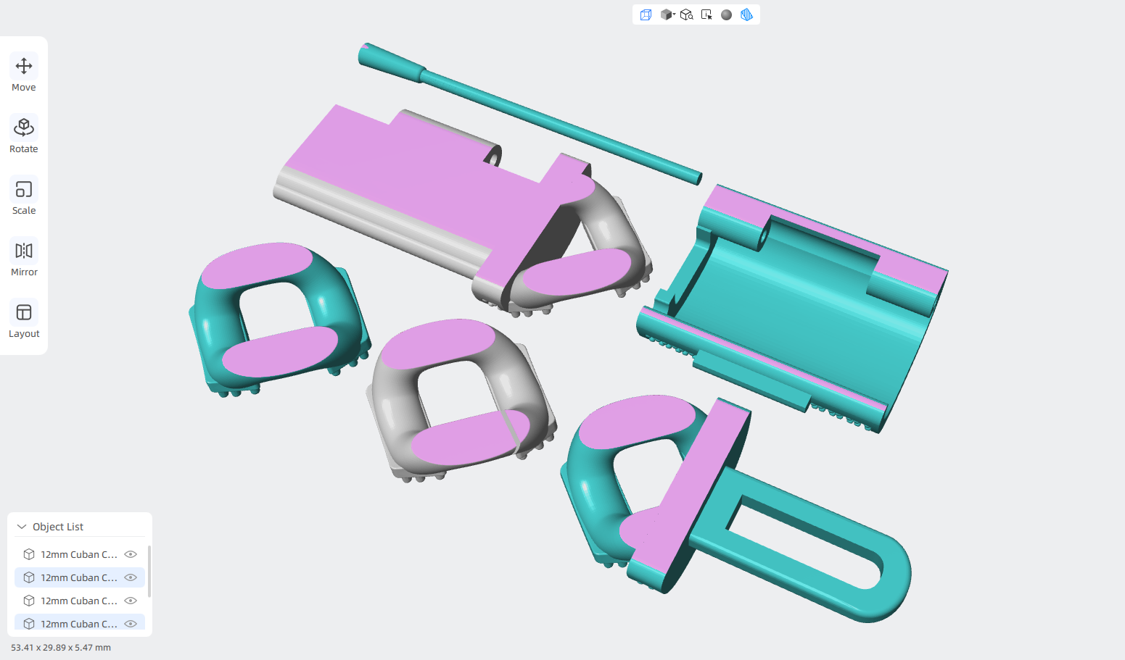The image size is (1125, 660).
Task: Click the info pointer selection icon
Action: click(706, 14)
